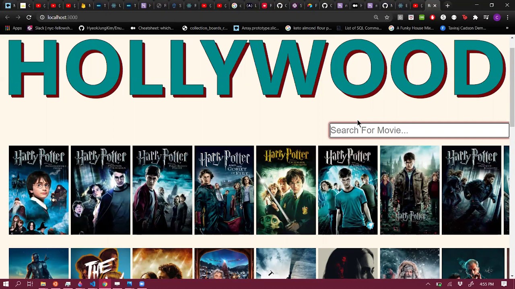Select Deathly Hallows Part 1 running poster
515x289 pixels.
pos(472,190)
